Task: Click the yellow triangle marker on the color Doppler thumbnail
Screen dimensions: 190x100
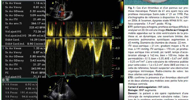Action: pos(53,3)
